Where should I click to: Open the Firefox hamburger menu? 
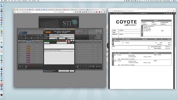click(x=105, y=12)
